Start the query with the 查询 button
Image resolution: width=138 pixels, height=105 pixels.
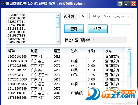[74, 29]
